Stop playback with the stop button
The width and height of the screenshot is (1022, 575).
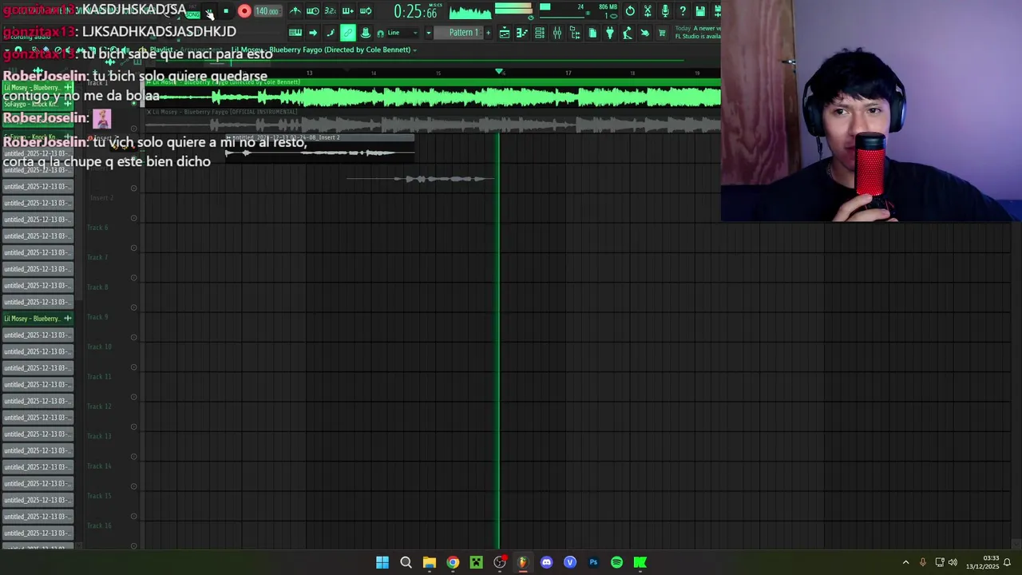[226, 11]
